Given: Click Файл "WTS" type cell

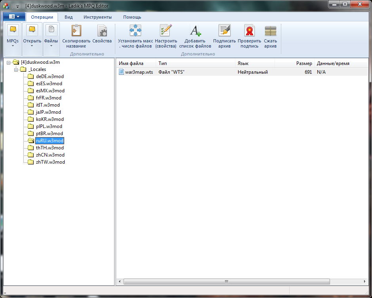Looking at the screenshot, I should pyautogui.click(x=172, y=72).
